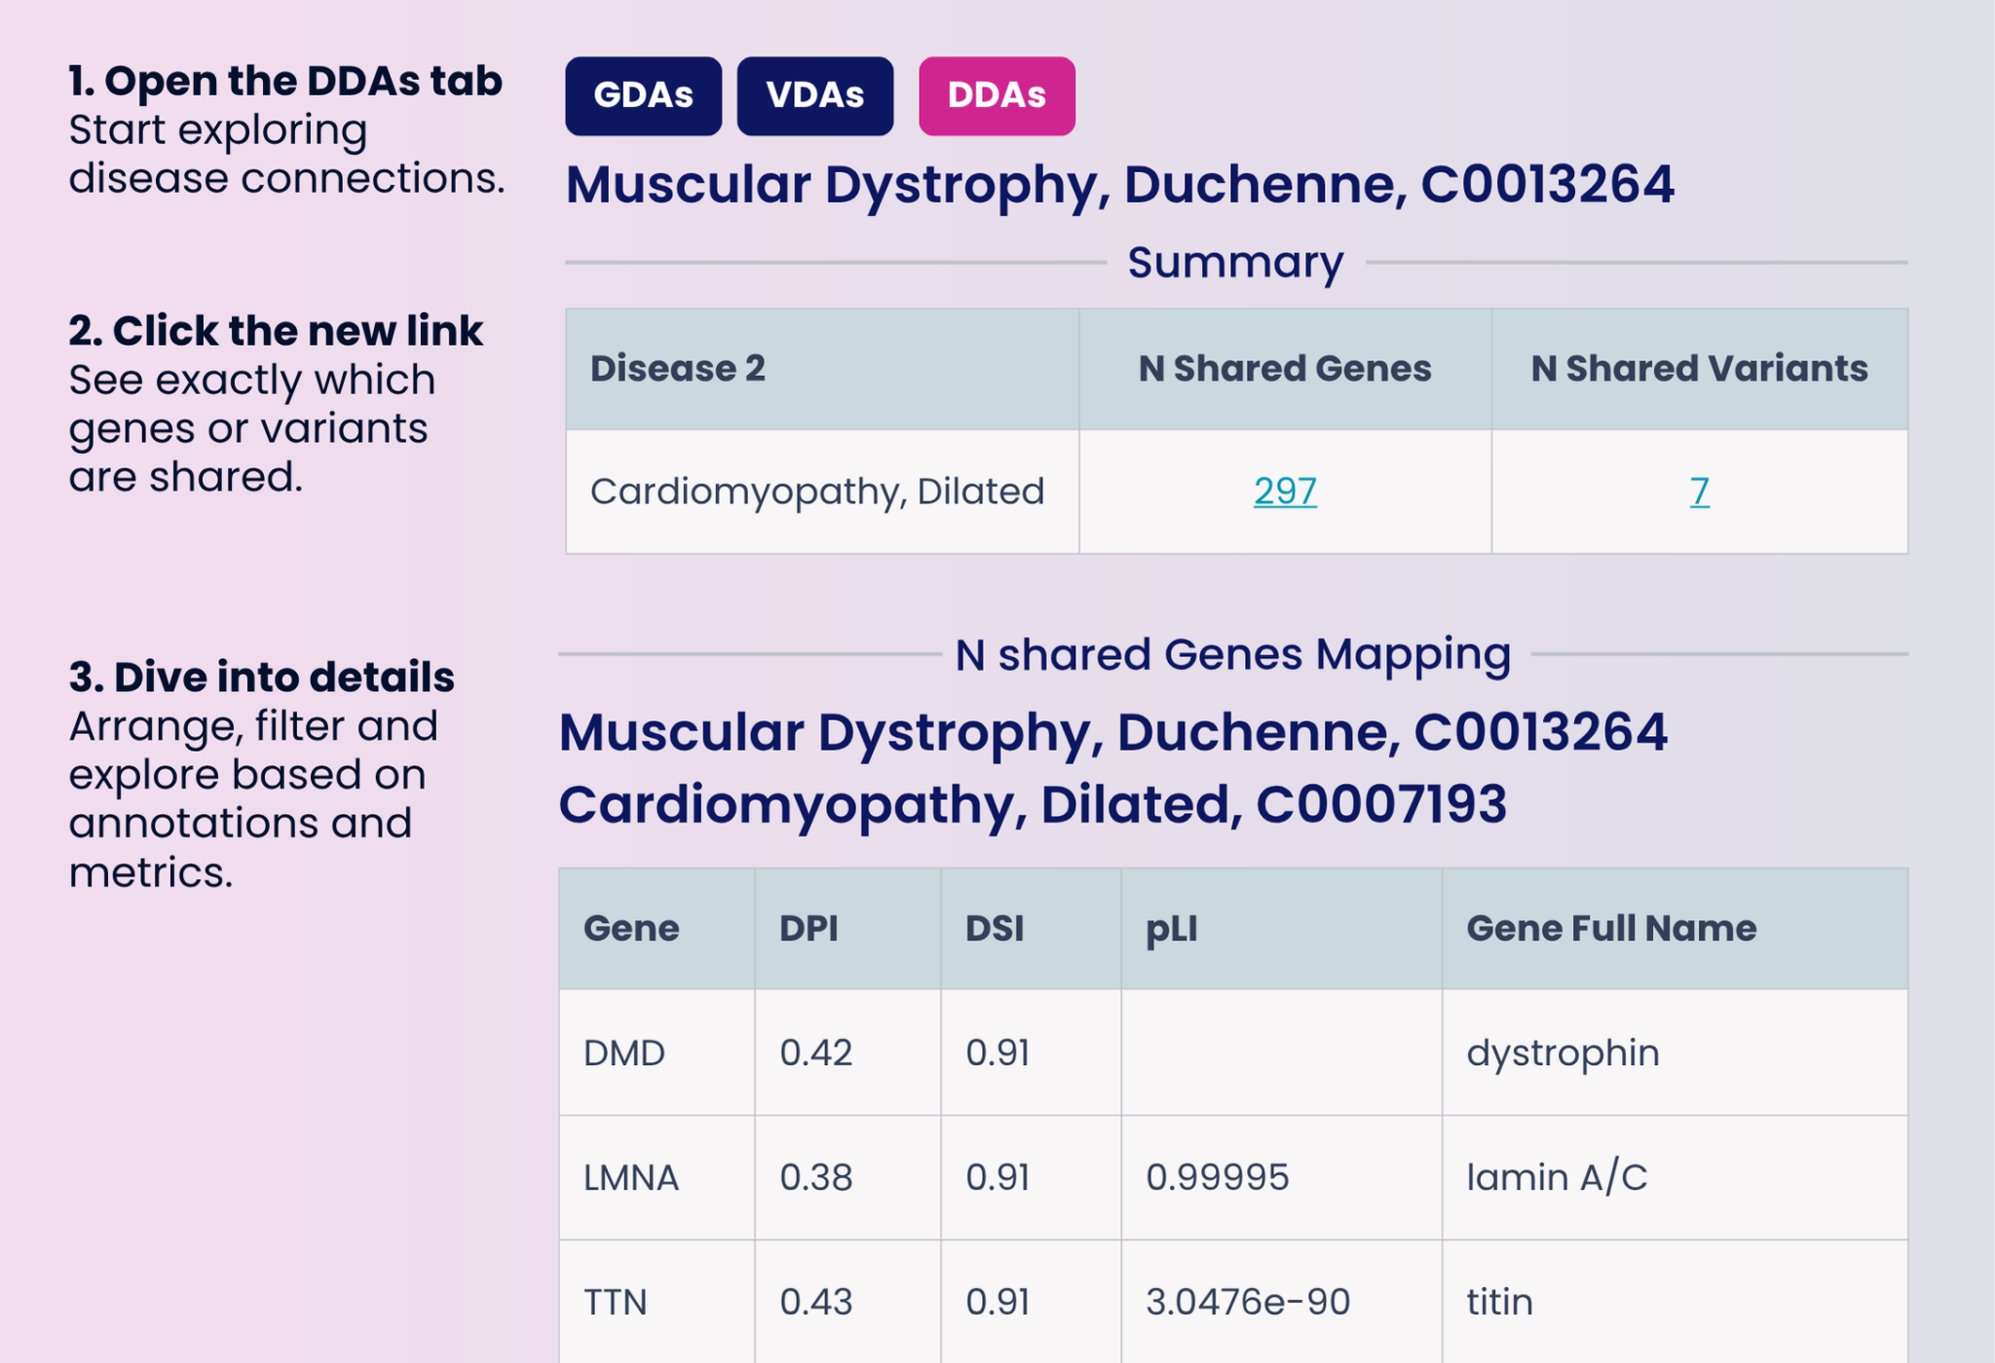Select the TTN gene row
The height and width of the screenshot is (1363, 1995).
tap(617, 1301)
